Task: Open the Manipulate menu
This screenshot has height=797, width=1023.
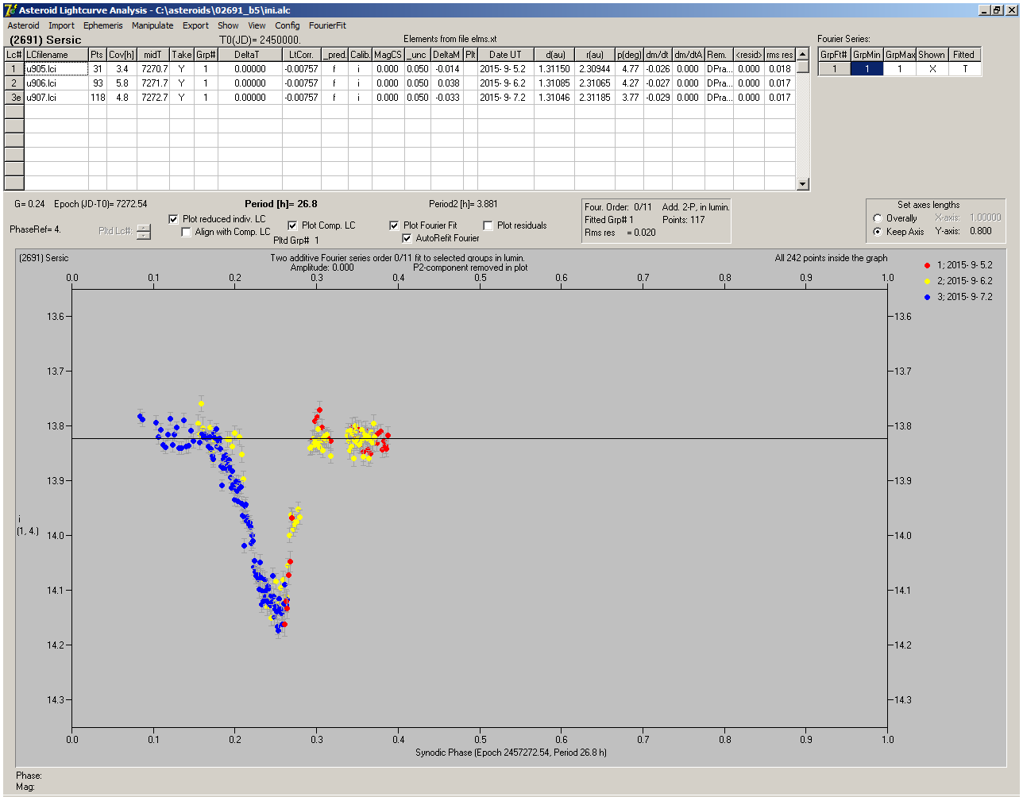Action: tap(152, 25)
